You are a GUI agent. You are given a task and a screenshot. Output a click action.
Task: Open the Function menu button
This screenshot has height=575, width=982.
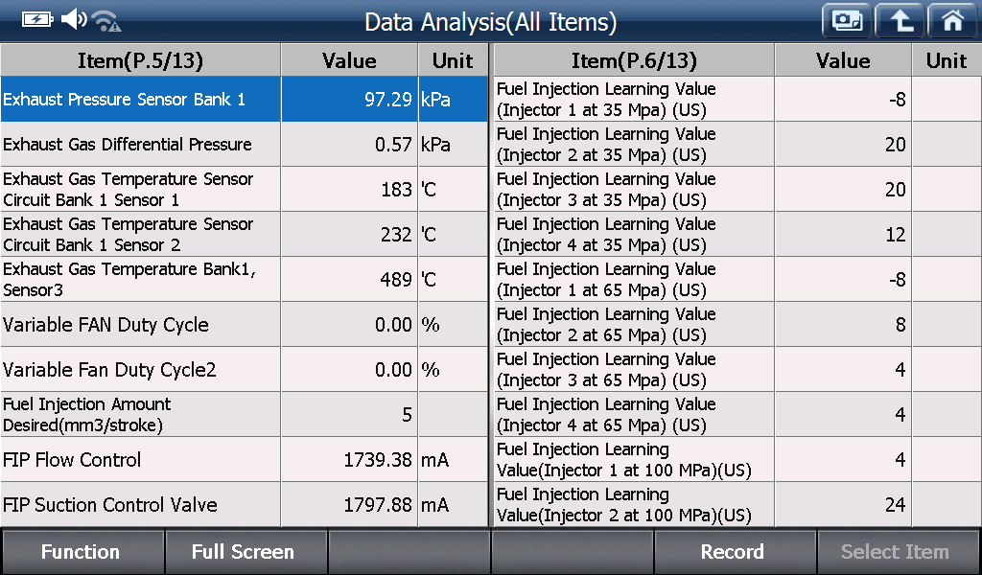point(82,551)
